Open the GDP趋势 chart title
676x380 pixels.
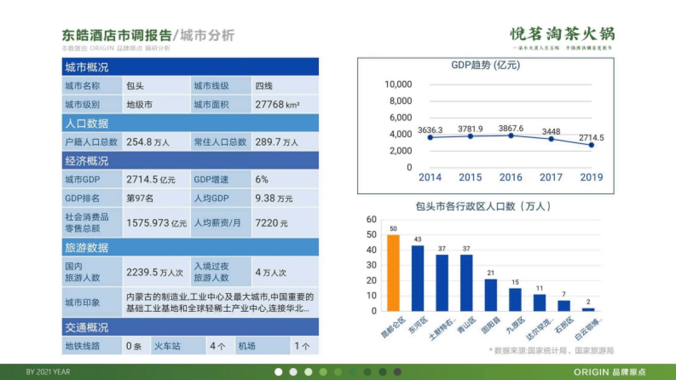(486, 65)
